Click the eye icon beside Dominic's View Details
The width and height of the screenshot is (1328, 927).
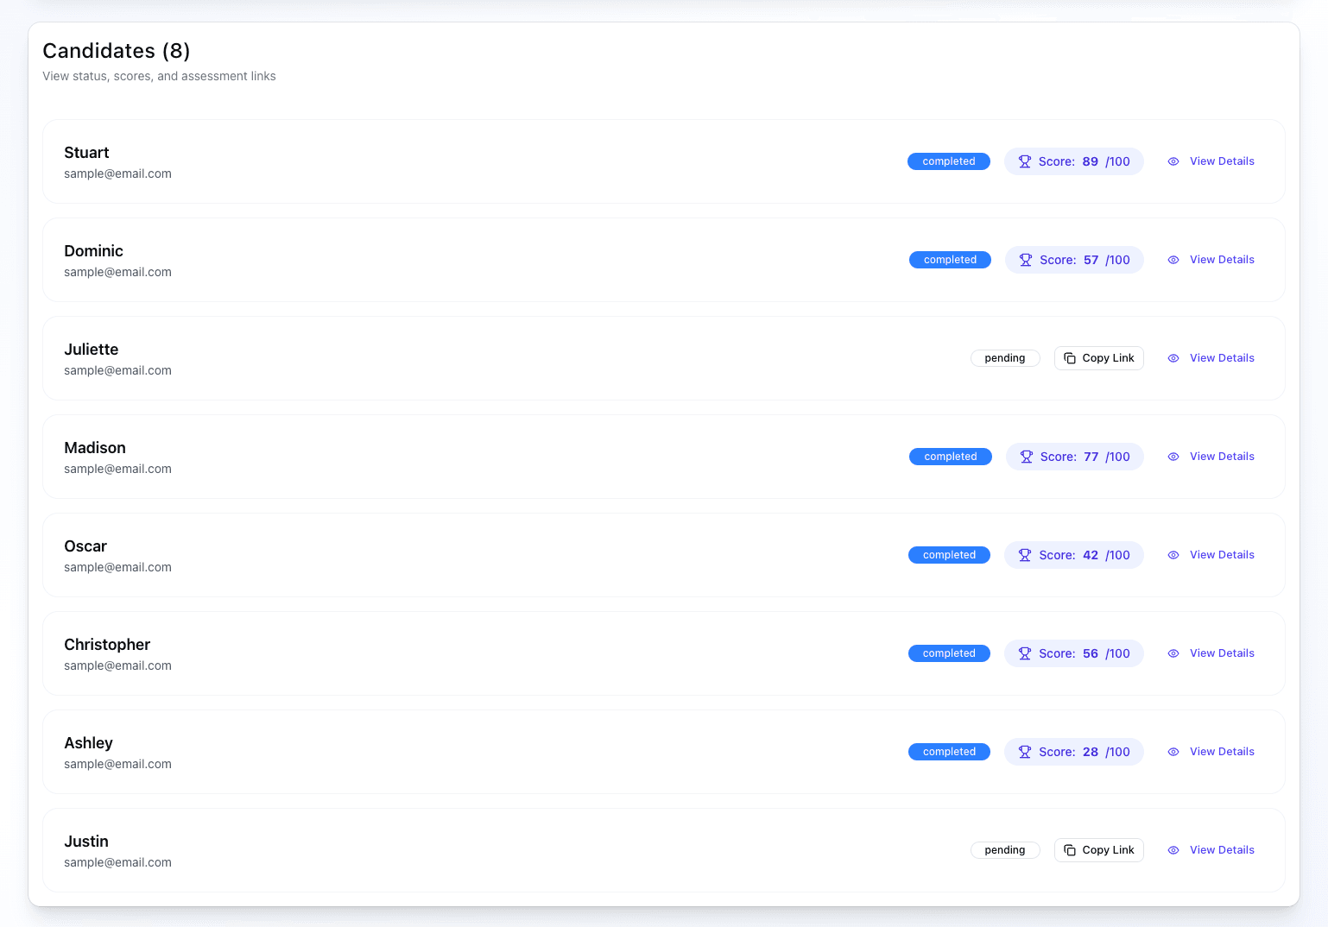coord(1173,259)
